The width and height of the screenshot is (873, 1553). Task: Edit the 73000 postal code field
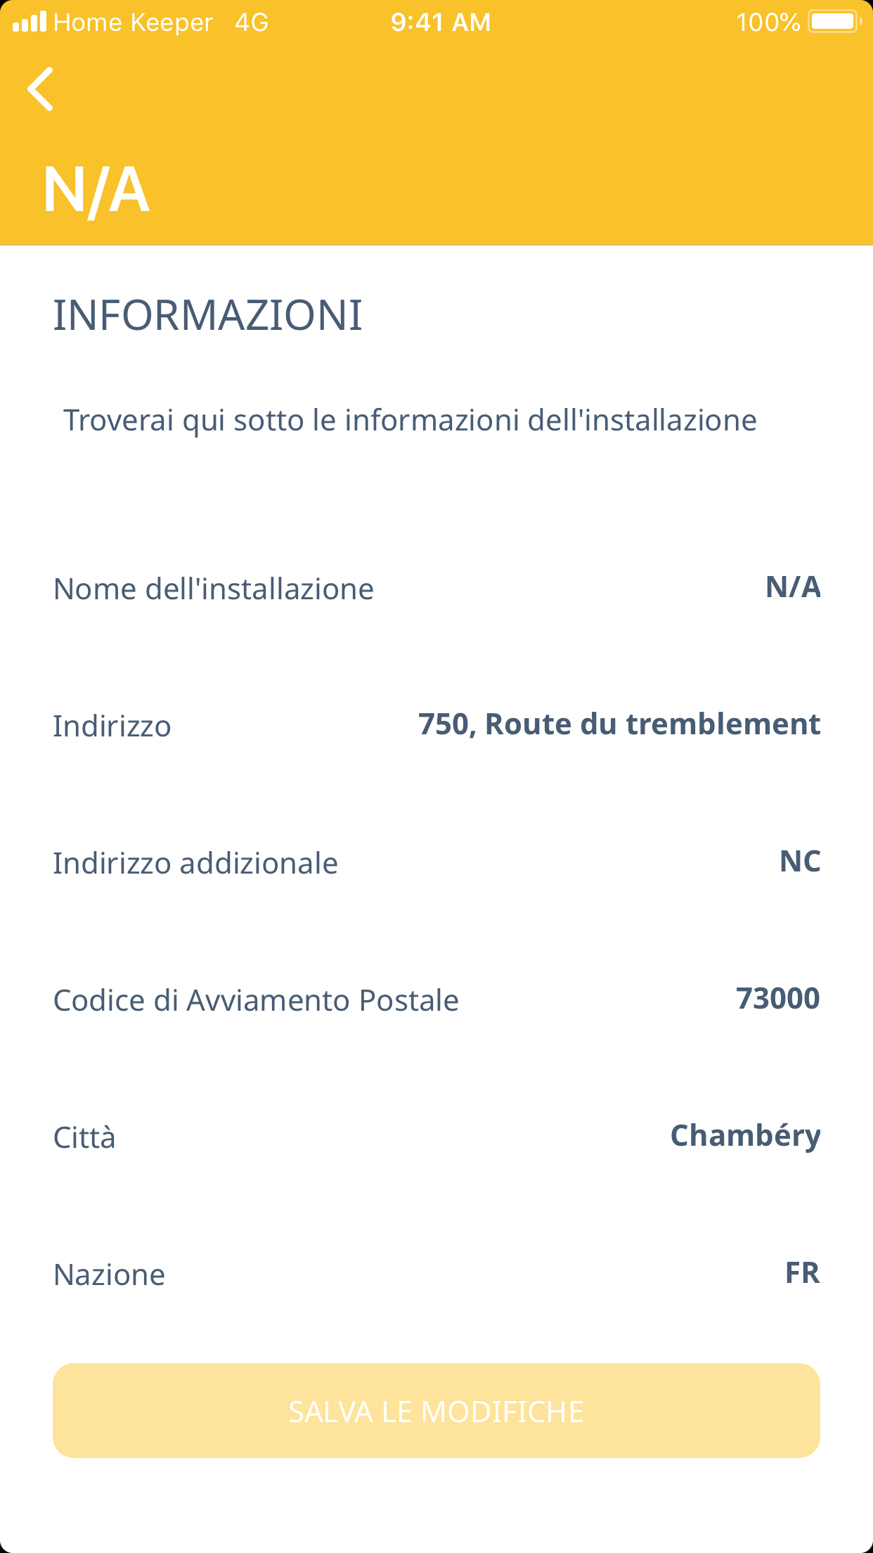(777, 999)
